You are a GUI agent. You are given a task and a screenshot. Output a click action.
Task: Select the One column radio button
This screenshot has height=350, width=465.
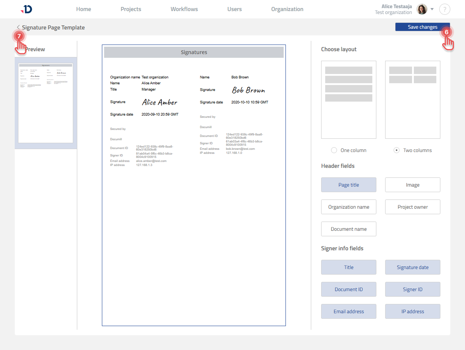pyautogui.click(x=334, y=150)
